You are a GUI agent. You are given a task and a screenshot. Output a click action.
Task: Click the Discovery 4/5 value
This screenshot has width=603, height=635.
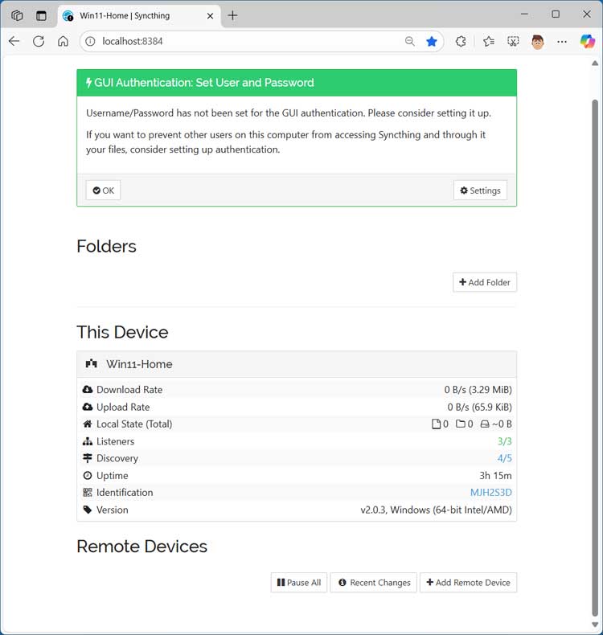point(505,458)
